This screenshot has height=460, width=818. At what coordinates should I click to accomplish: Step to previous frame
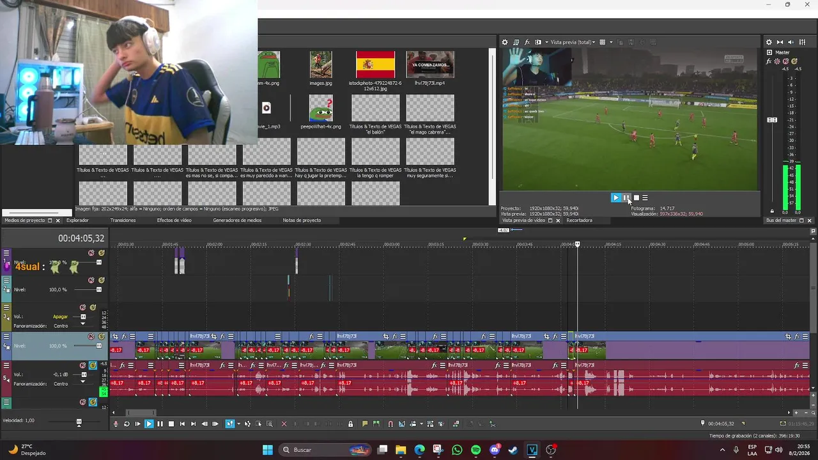pyautogui.click(x=204, y=424)
